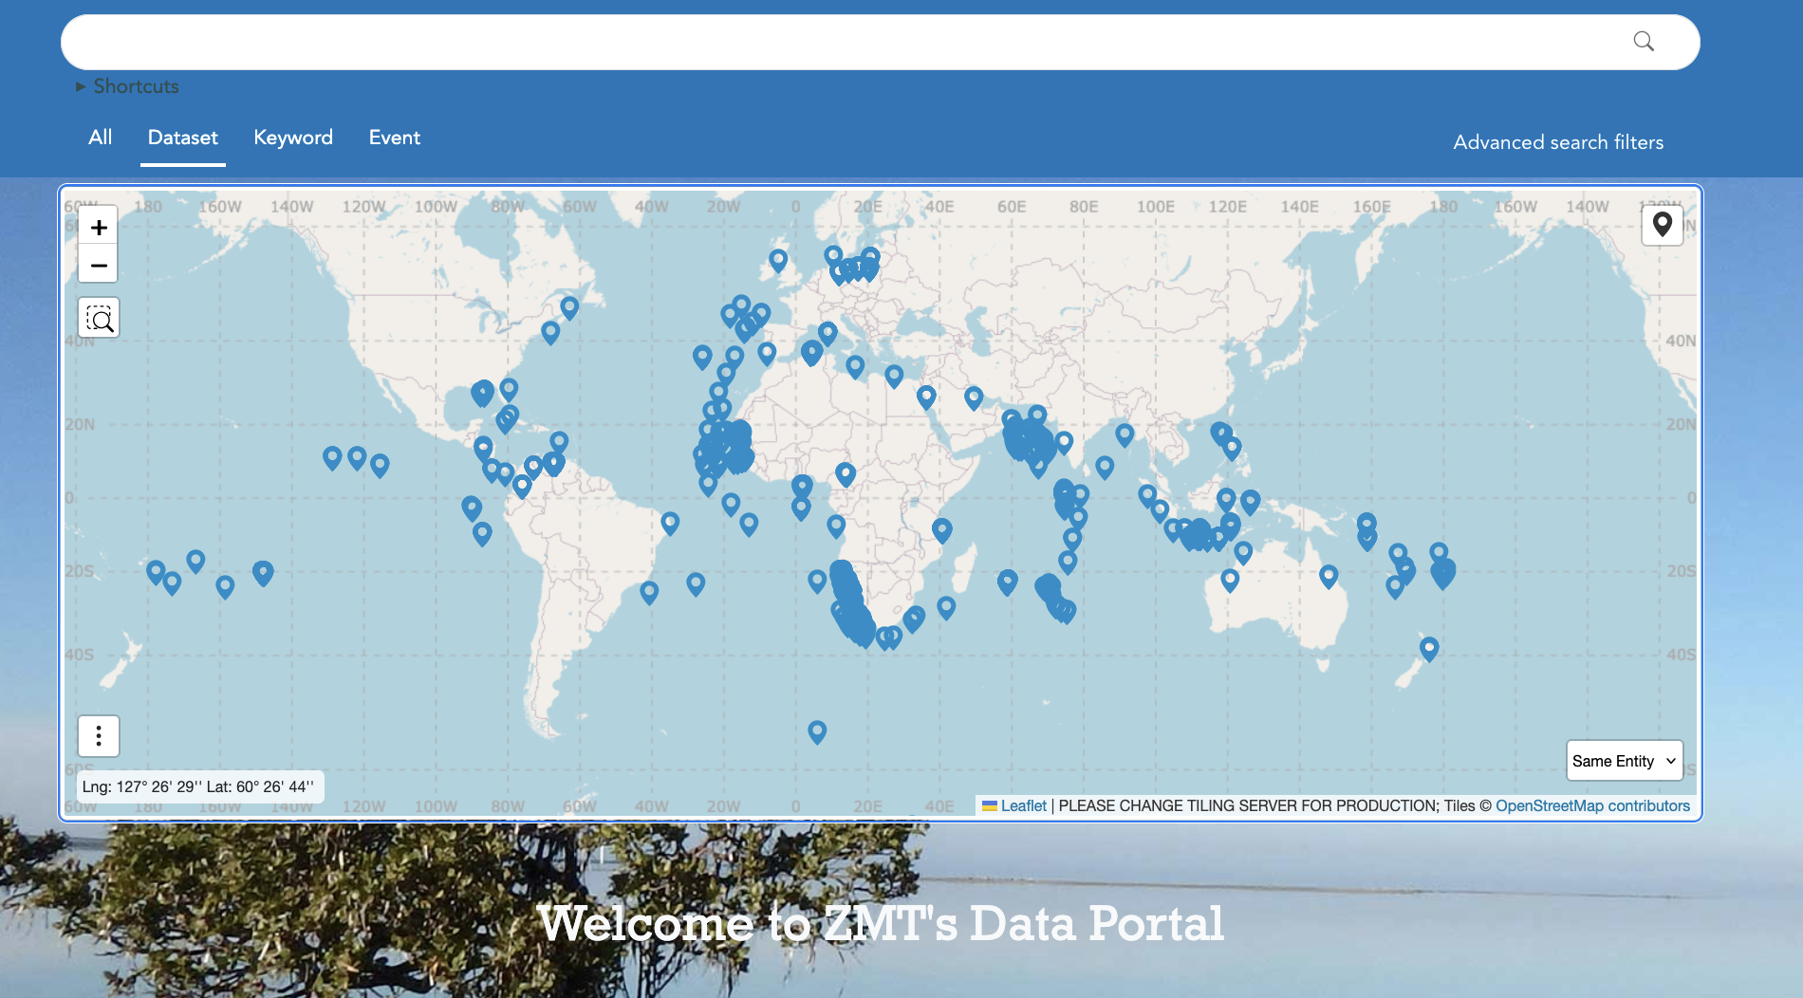The height and width of the screenshot is (998, 1803).
Task: Select the Keyword tab
Action: [293, 138]
